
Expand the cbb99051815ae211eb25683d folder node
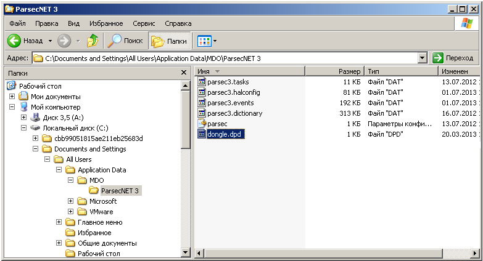pos(35,139)
